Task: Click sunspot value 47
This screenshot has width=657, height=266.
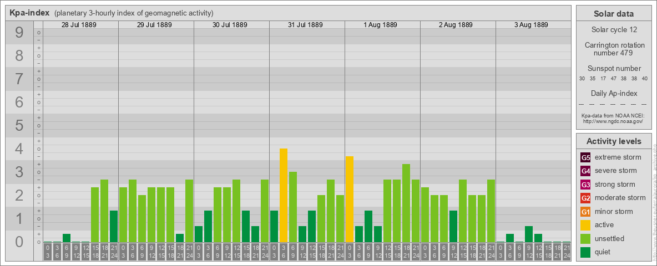Action: pyautogui.click(x=613, y=79)
